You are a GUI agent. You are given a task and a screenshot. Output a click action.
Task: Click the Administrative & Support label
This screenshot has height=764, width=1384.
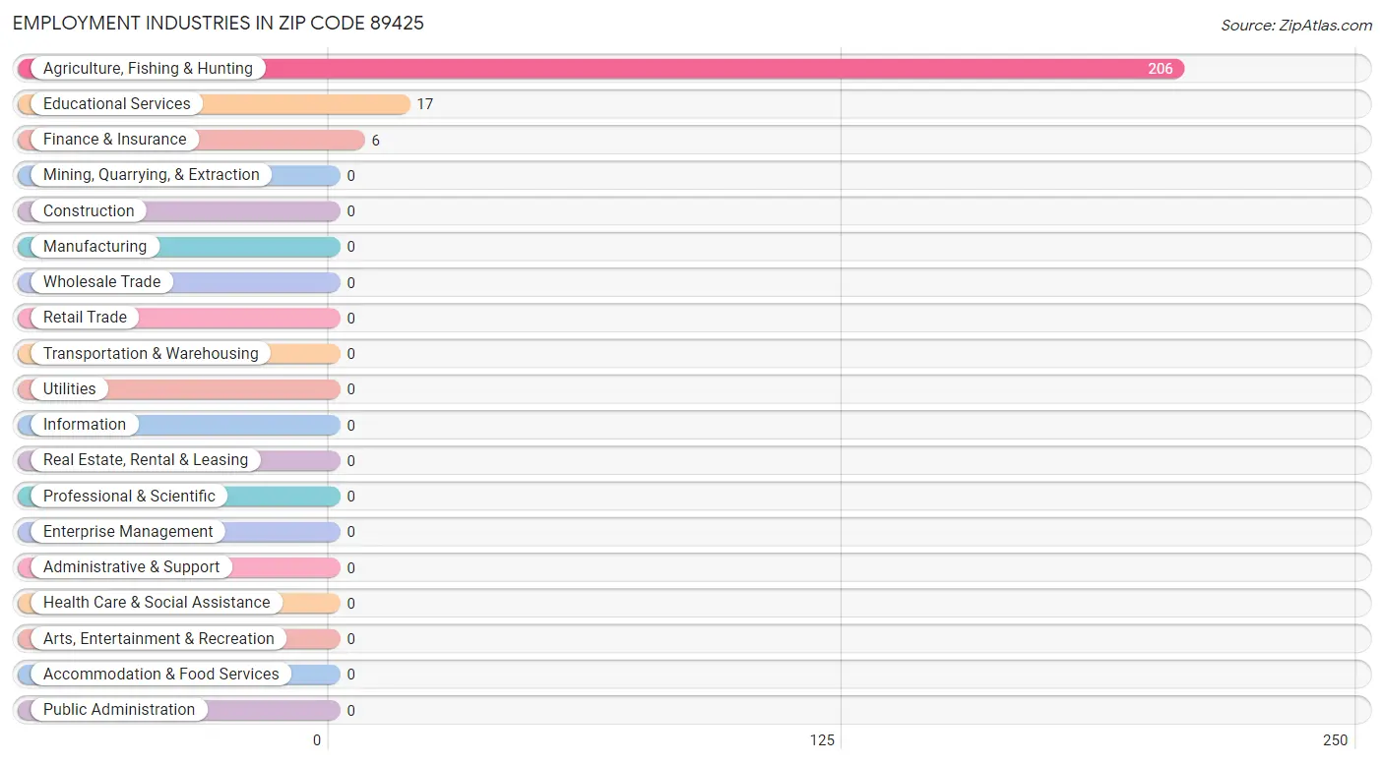click(132, 566)
